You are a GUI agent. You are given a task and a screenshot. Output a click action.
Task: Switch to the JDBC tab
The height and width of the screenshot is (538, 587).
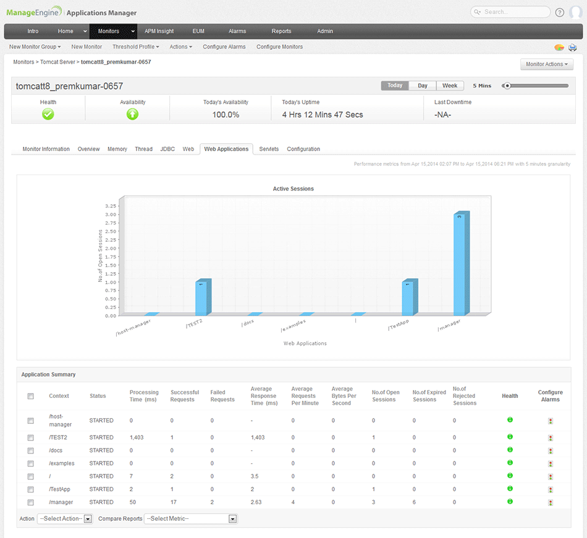pyautogui.click(x=167, y=149)
